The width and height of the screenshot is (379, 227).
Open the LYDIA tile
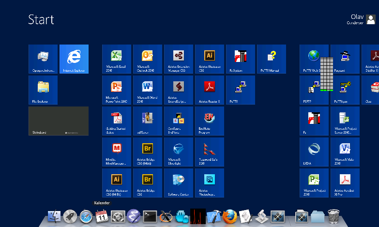[314, 152]
